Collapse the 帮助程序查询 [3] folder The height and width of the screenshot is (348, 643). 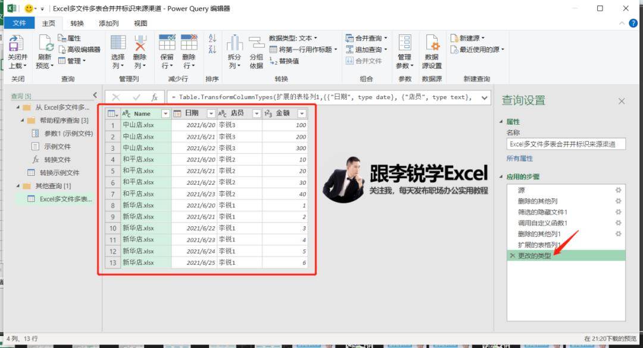click(23, 120)
